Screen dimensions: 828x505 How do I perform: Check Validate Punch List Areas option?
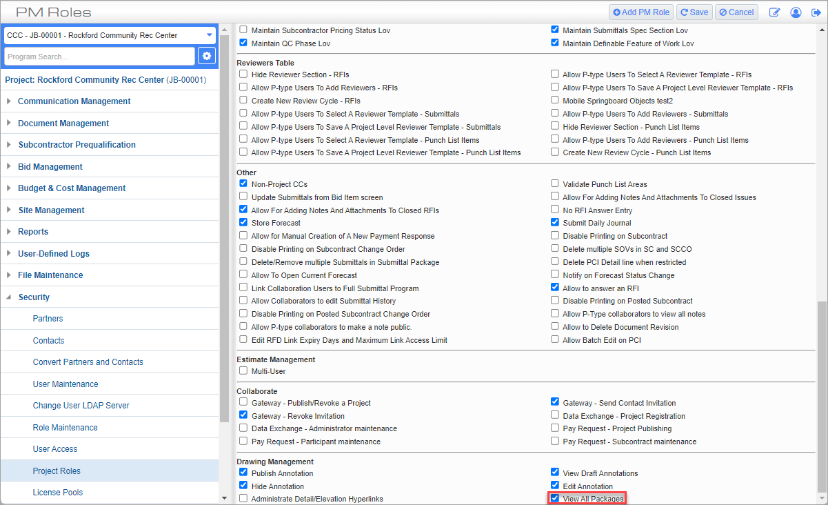coord(555,184)
